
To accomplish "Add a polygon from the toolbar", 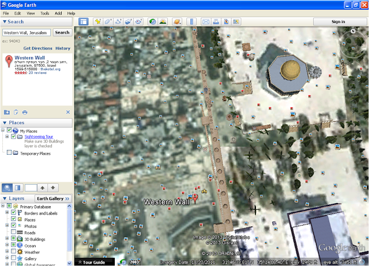I will (x=108, y=22).
